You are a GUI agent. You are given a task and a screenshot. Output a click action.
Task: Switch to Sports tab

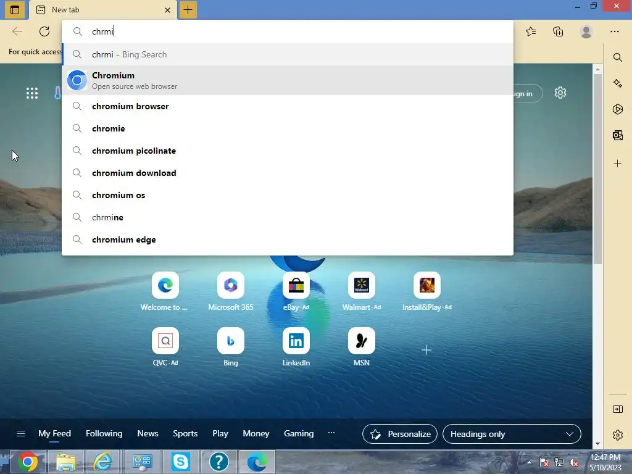pos(185,434)
